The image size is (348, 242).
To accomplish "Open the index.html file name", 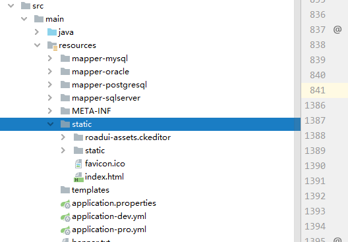I will click(x=104, y=177).
